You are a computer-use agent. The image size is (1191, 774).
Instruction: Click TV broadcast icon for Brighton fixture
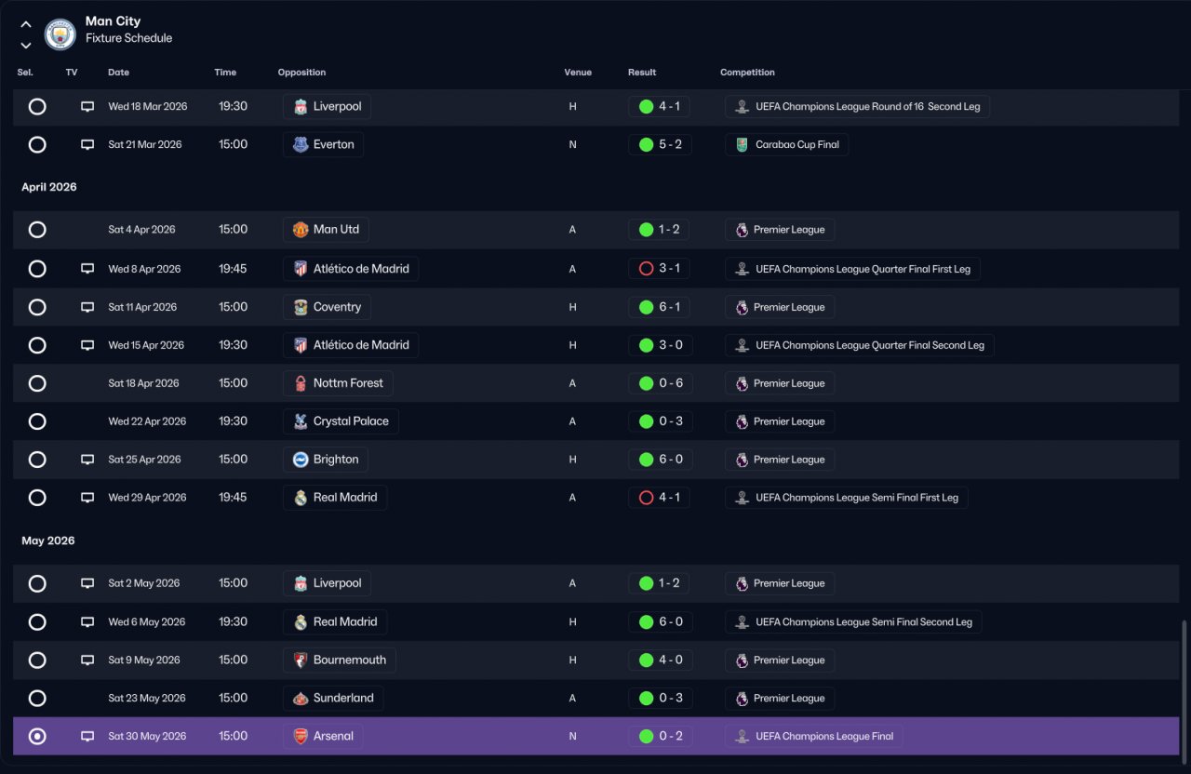(x=87, y=460)
